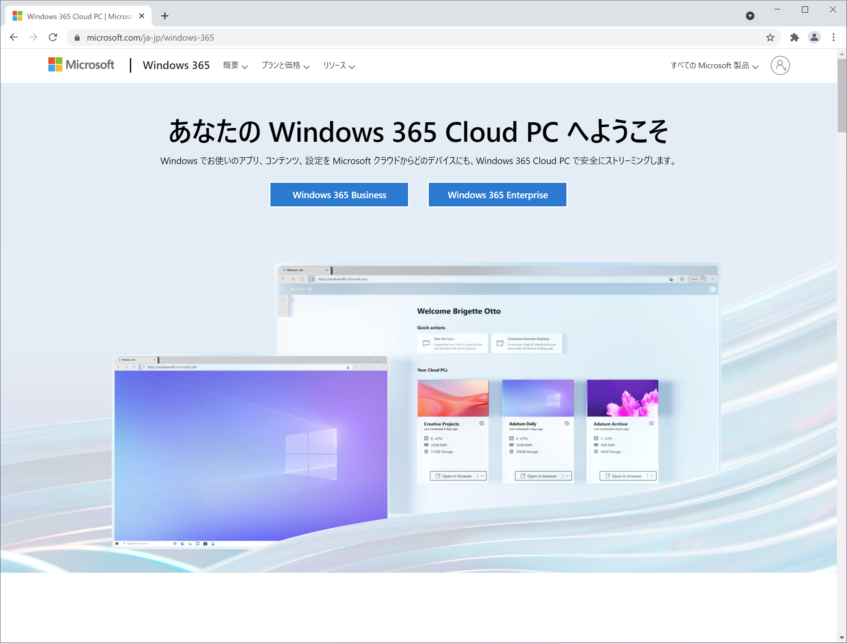Click the Windows 365 product name link
Viewport: 847px width, 643px height.
click(x=176, y=65)
